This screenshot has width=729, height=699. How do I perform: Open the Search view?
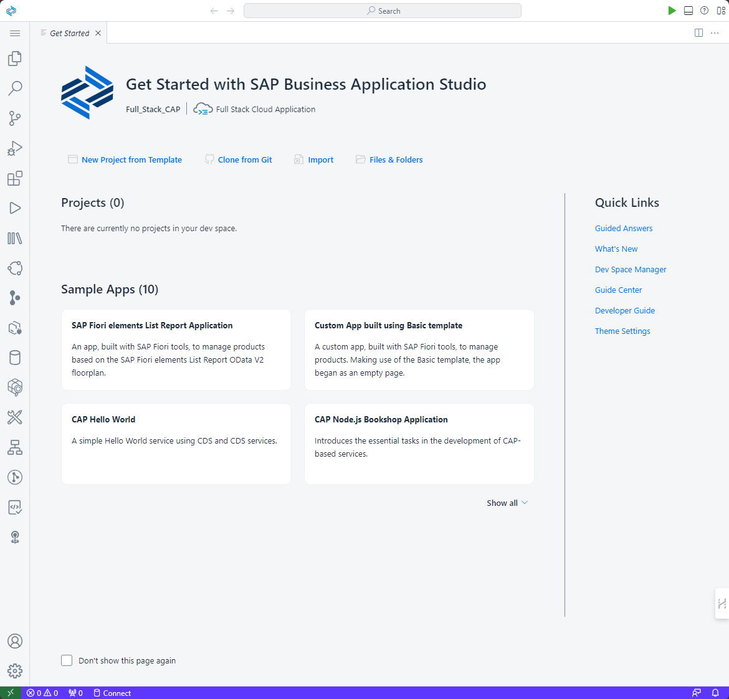click(x=15, y=88)
